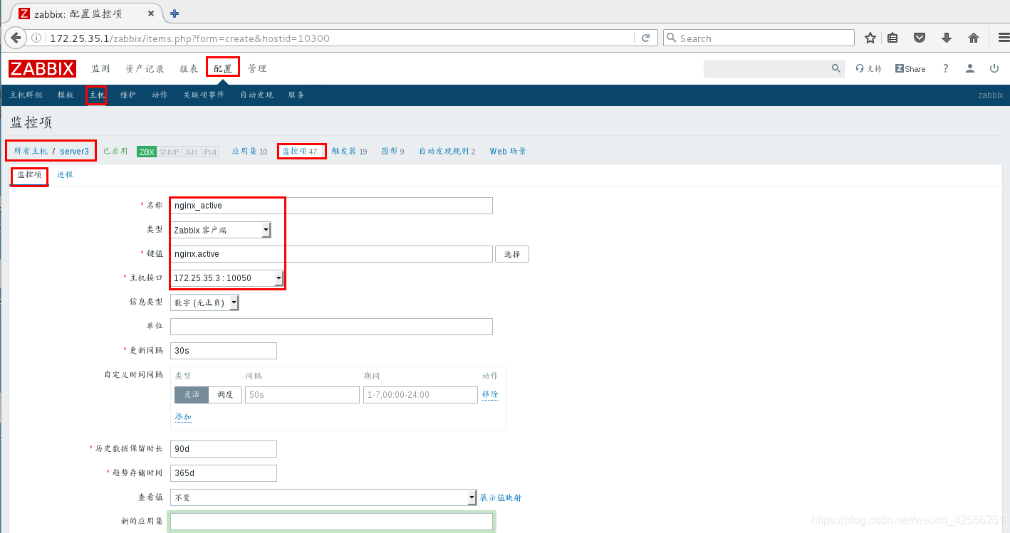Image resolution: width=1010 pixels, height=533 pixels.
Task: Open the Share link in header
Action: [x=910, y=68]
